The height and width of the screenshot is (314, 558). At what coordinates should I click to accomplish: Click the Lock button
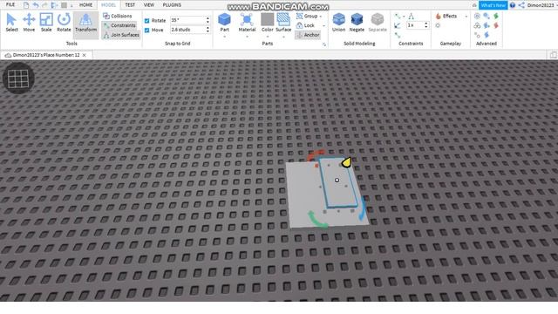(x=305, y=25)
